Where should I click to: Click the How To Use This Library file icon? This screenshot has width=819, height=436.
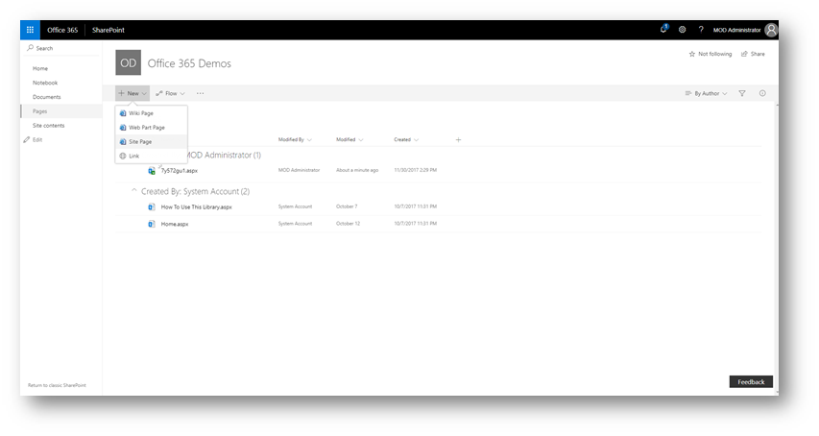pyautogui.click(x=152, y=206)
